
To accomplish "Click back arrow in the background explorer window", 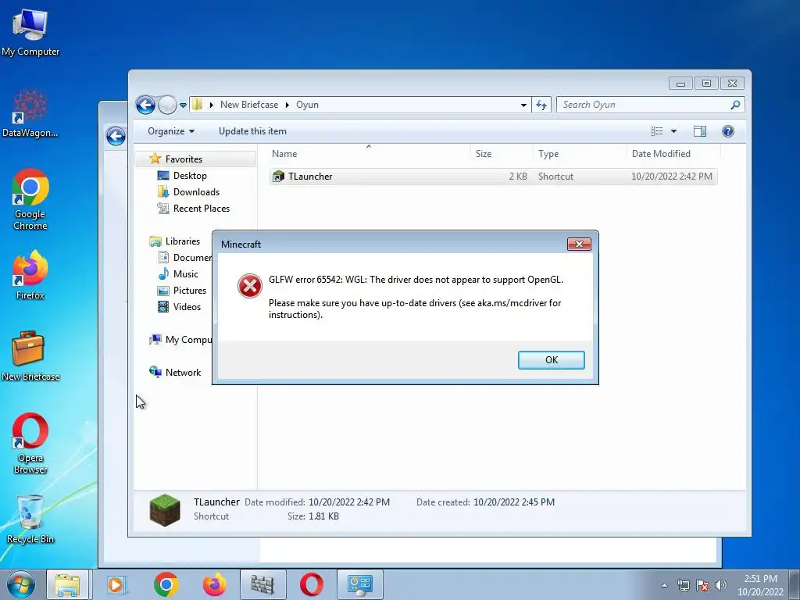I will pyautogui.click(x=116, y=136).
